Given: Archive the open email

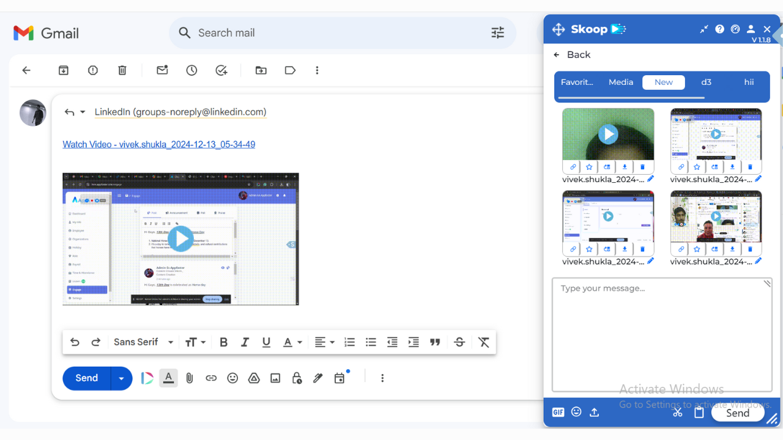Looking at the screenshot, I should pos(64,70).
